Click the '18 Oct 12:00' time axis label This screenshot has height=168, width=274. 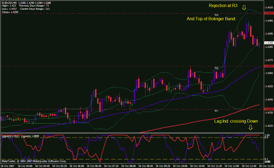(232, 166)
